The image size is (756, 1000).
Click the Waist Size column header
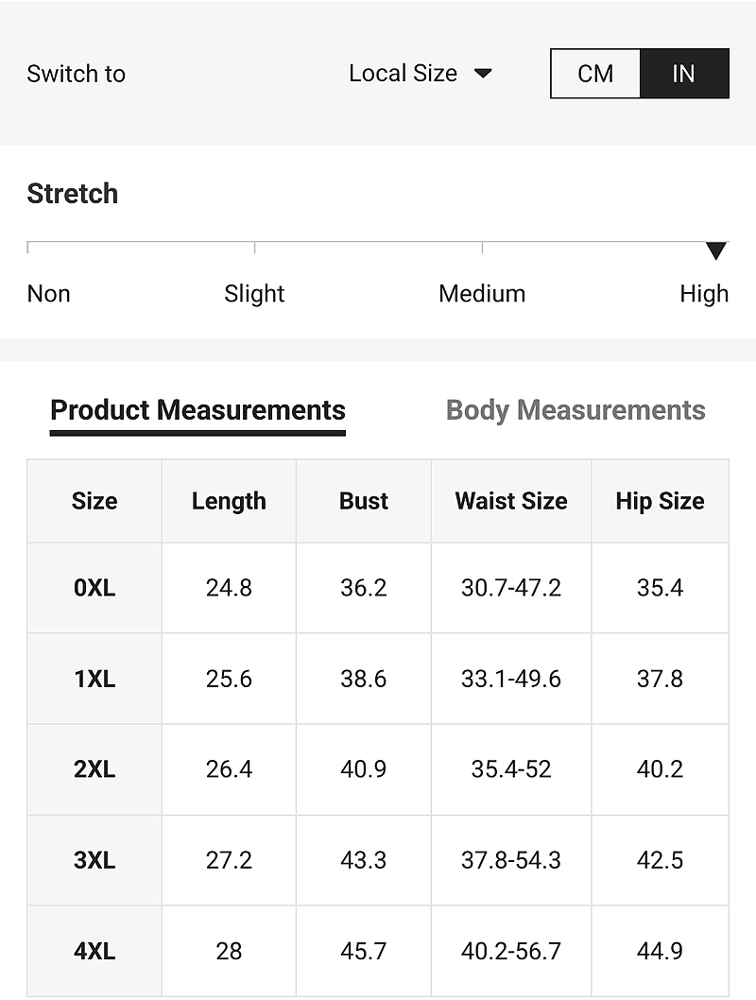click(511, 501)
